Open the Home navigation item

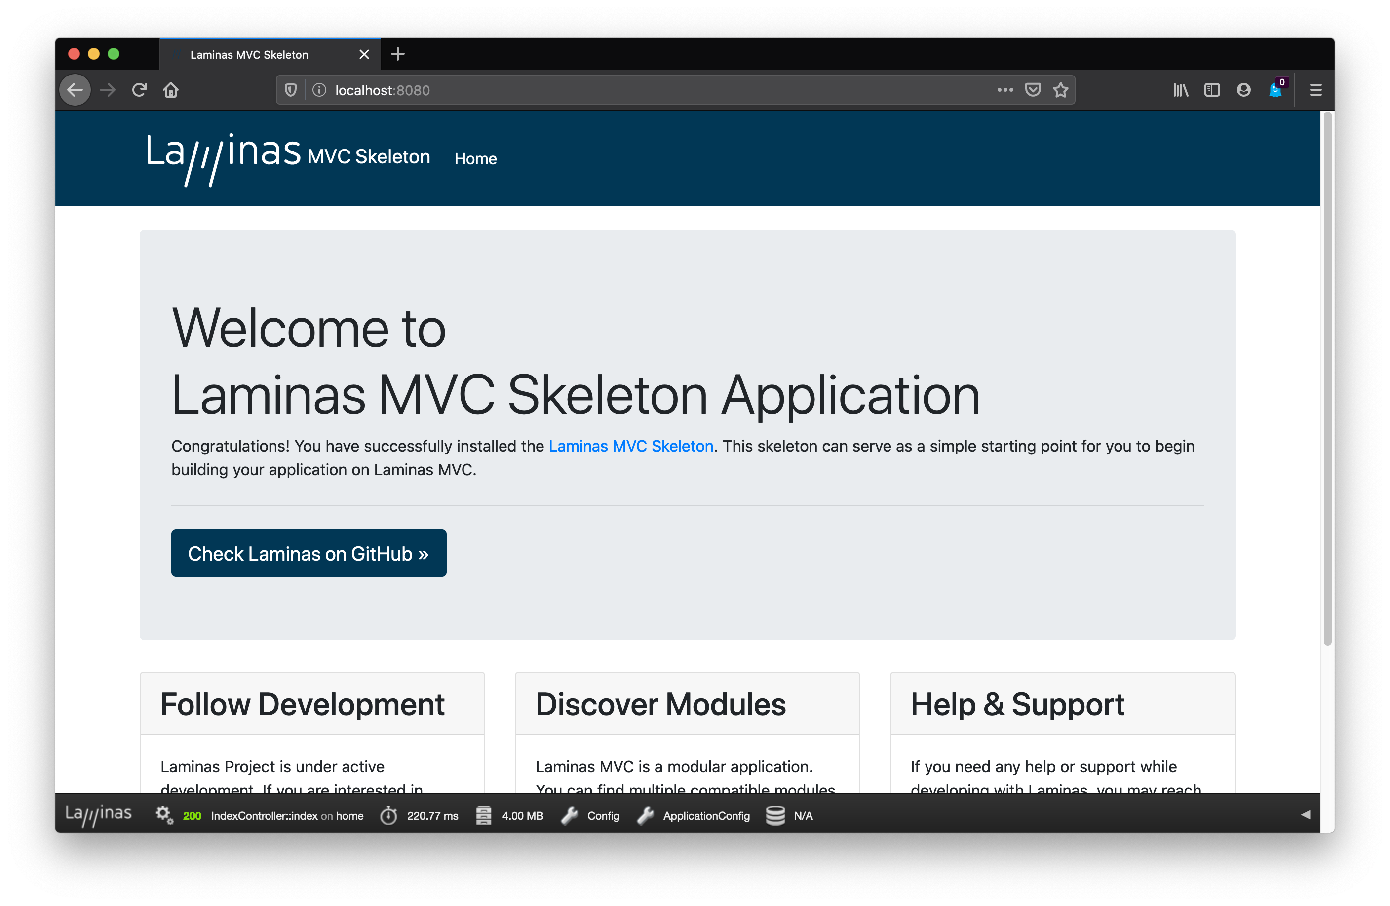(x=475, y=159)
